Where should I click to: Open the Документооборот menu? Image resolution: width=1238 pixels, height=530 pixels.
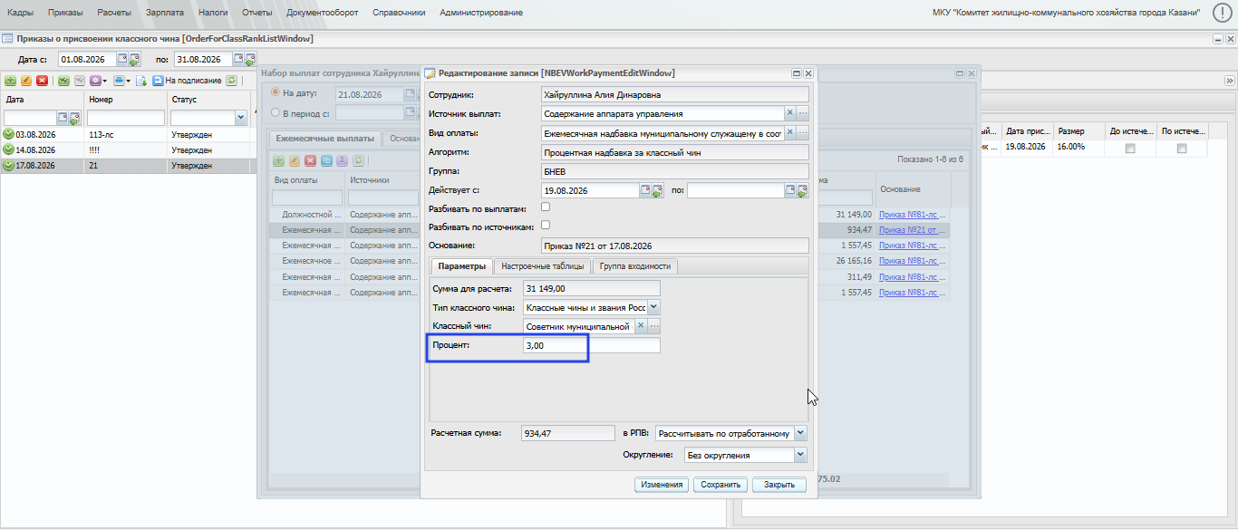pyautogui.click(x=322, y=13)
